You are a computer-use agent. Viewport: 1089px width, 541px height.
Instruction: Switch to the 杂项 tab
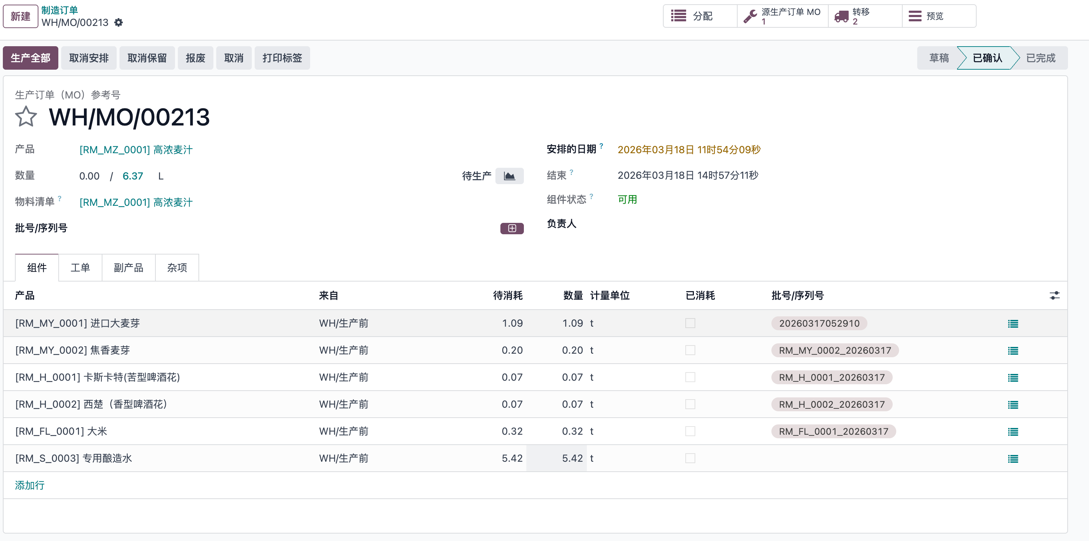(177, 268)
